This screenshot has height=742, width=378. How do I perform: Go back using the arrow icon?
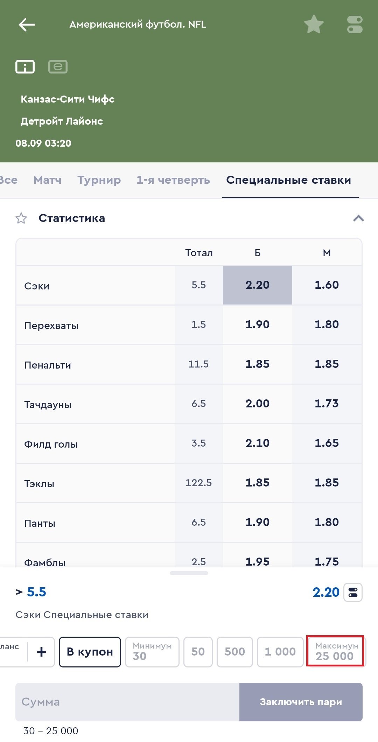point(27,25)
